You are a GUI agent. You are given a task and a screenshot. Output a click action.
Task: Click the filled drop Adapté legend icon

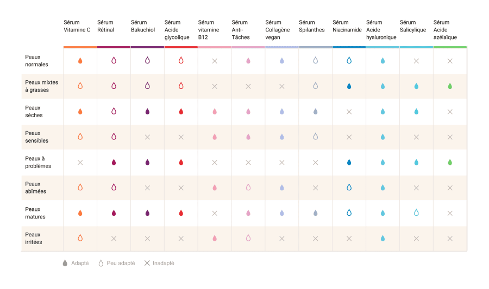[x=65, y=263]
